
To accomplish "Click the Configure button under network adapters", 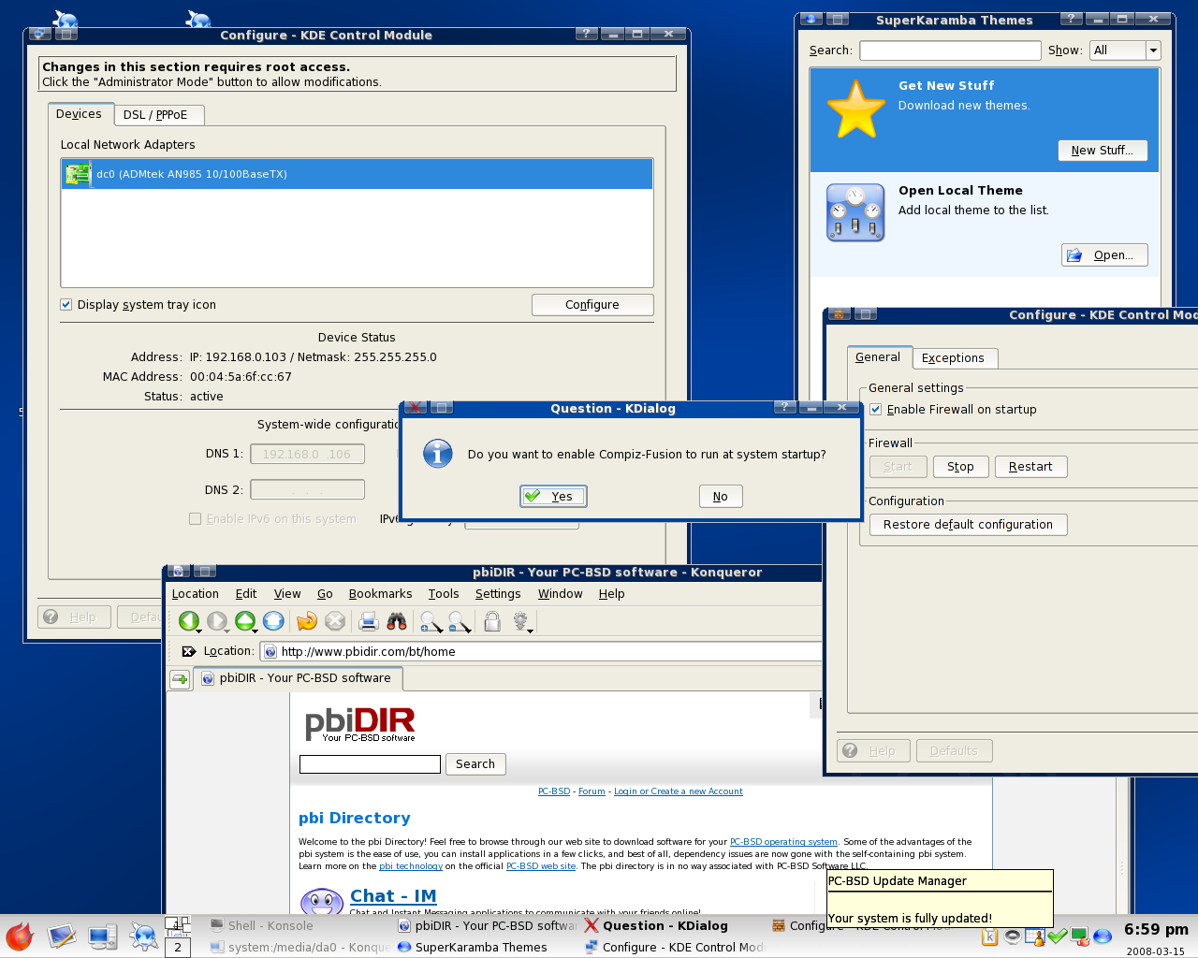I will point(592,305).
